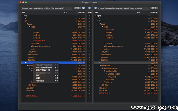Collapse the 'left' root folder
The height and width of the screenshot is (111, 178).
tap(23, 16)
